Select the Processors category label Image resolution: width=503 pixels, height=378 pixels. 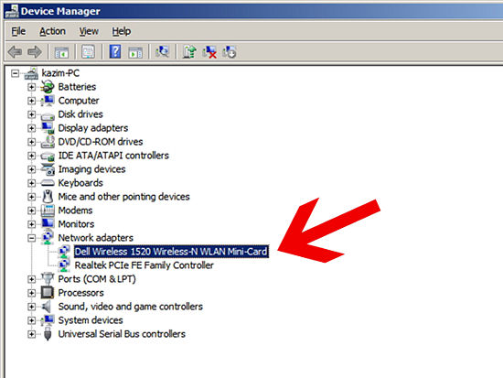click(x=80, y=293)
